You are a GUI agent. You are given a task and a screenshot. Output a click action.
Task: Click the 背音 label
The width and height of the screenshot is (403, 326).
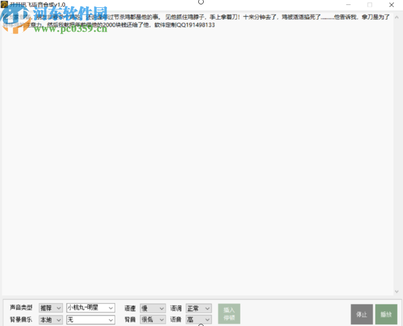click(130, 319)
